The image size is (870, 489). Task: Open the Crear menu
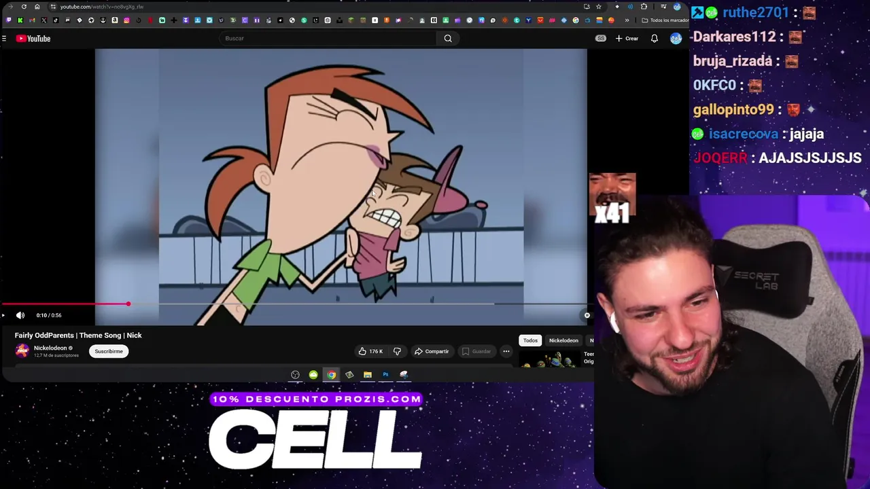[x=627, y=39]
